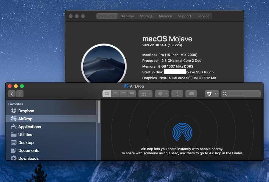
Task: Open the Dropbox toolbar dropdown
Action: pos(212,94)
